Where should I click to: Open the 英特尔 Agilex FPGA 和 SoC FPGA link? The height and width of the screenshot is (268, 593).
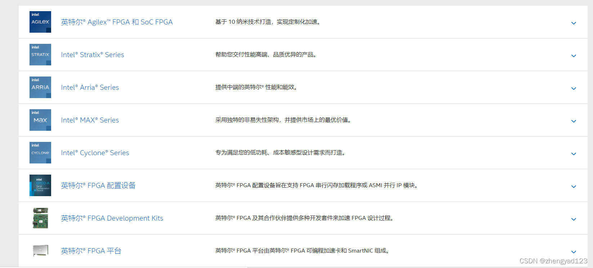click(x=117, y=22)
